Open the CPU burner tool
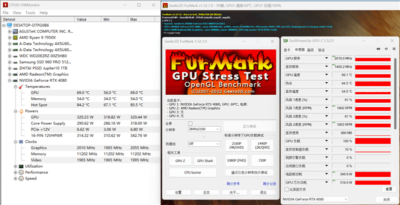 tap(192, 173)
